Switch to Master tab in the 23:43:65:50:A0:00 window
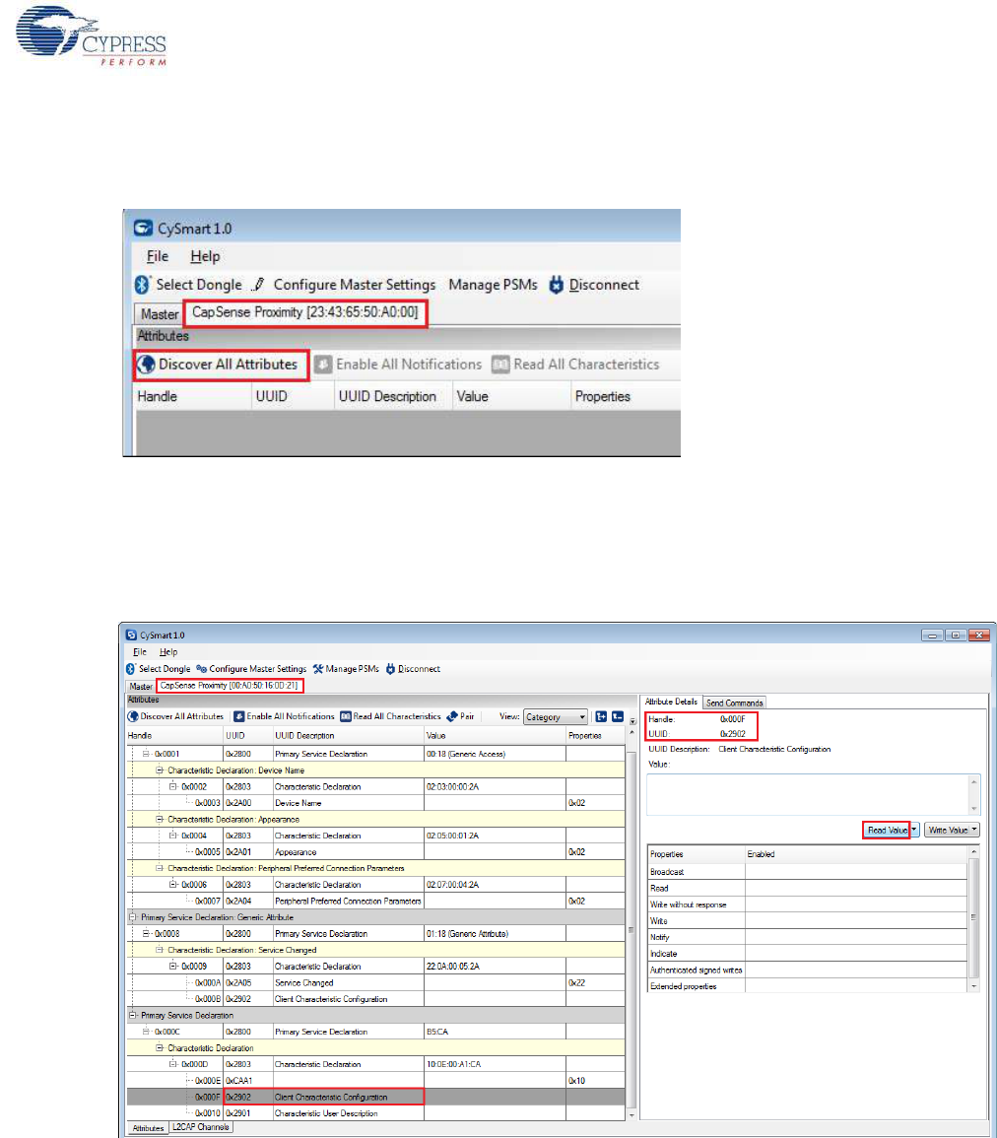This screenshot has height=1138, width=997. 159,314
